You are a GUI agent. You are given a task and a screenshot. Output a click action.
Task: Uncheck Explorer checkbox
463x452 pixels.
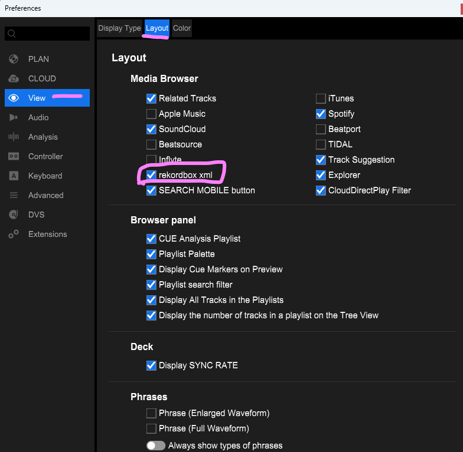(321, 175)
